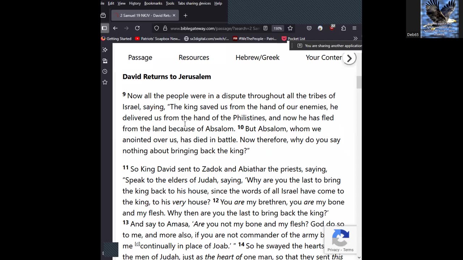Open the reCAPTCHA Terms link

point(348,250)
